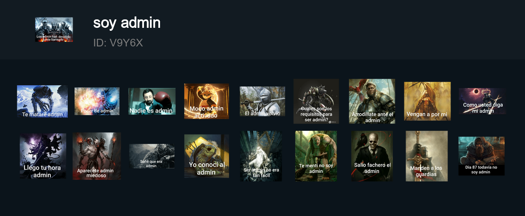Select the 'Poder de admin' sticker
The width and height of the screenshot is (525, 216).
pos(97,101)
